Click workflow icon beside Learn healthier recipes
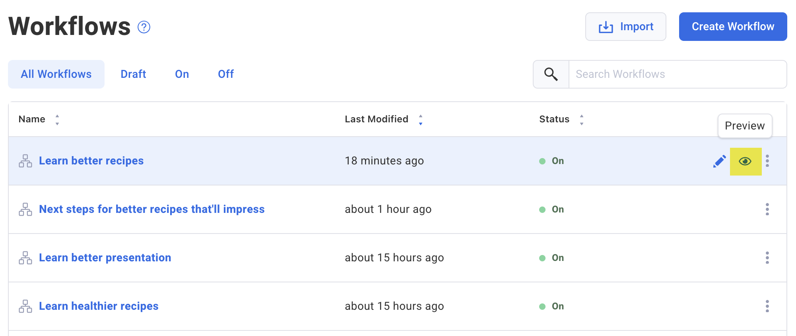 tap(25, 306)
